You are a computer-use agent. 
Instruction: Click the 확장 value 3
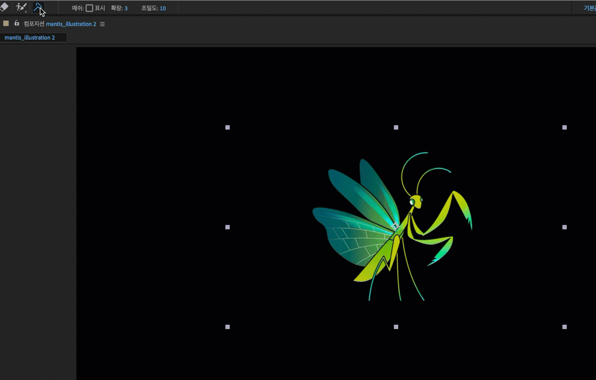[x=126, y=8]
